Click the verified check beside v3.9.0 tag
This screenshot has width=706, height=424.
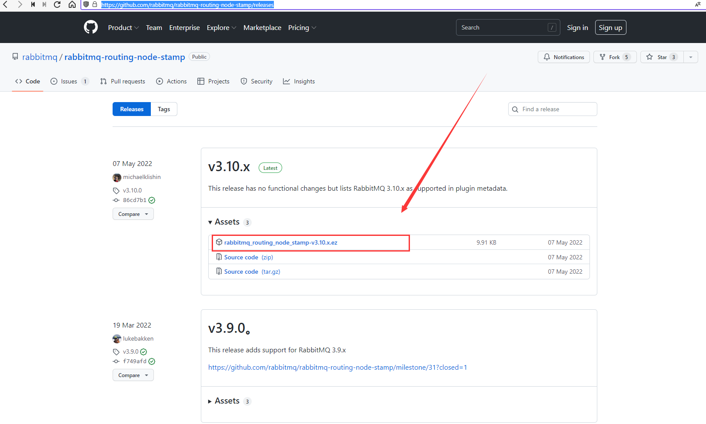tap(143, 352)
